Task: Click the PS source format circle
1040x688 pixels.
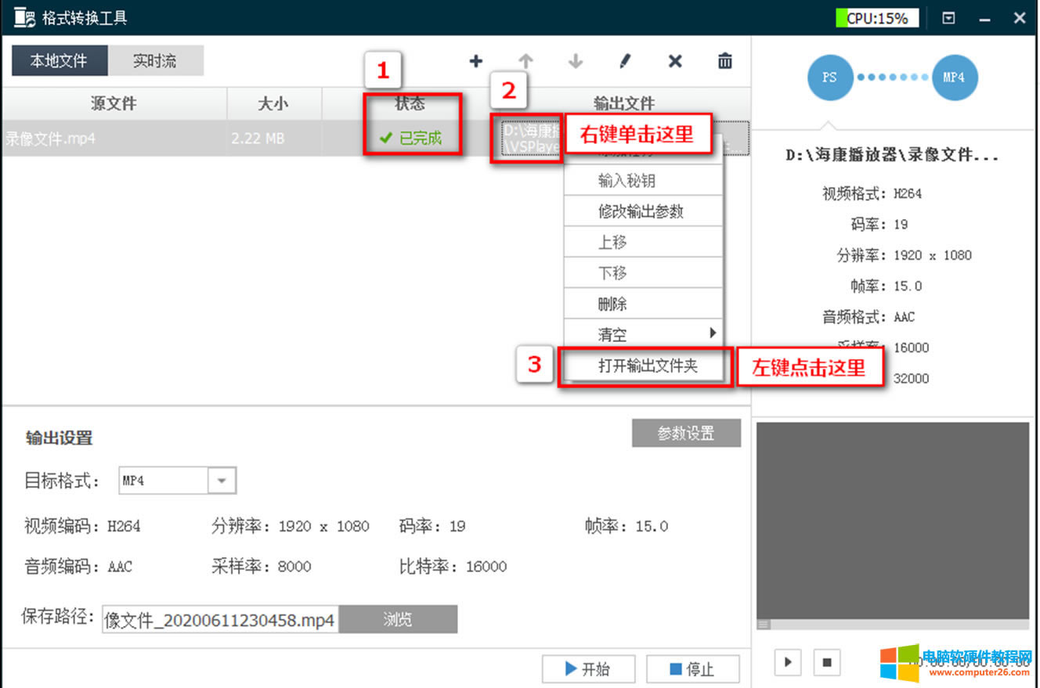Action: coord(829,77)
